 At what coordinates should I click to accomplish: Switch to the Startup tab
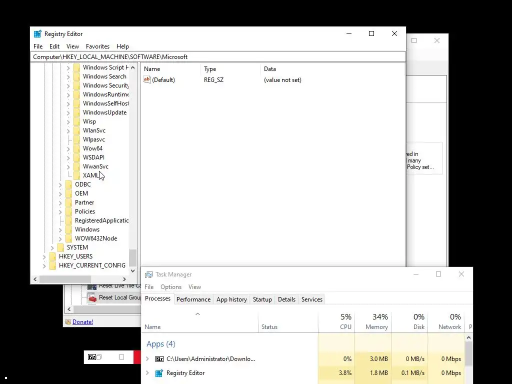click(x=262, y=299)
